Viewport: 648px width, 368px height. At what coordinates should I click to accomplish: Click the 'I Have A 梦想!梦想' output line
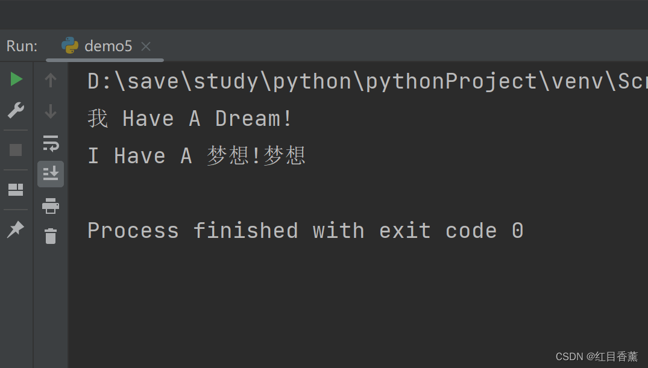197,156
